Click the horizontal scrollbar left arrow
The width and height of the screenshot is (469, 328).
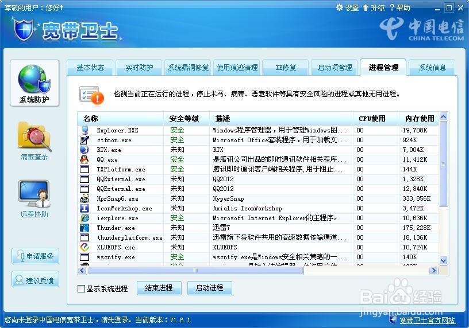(82, 271)
